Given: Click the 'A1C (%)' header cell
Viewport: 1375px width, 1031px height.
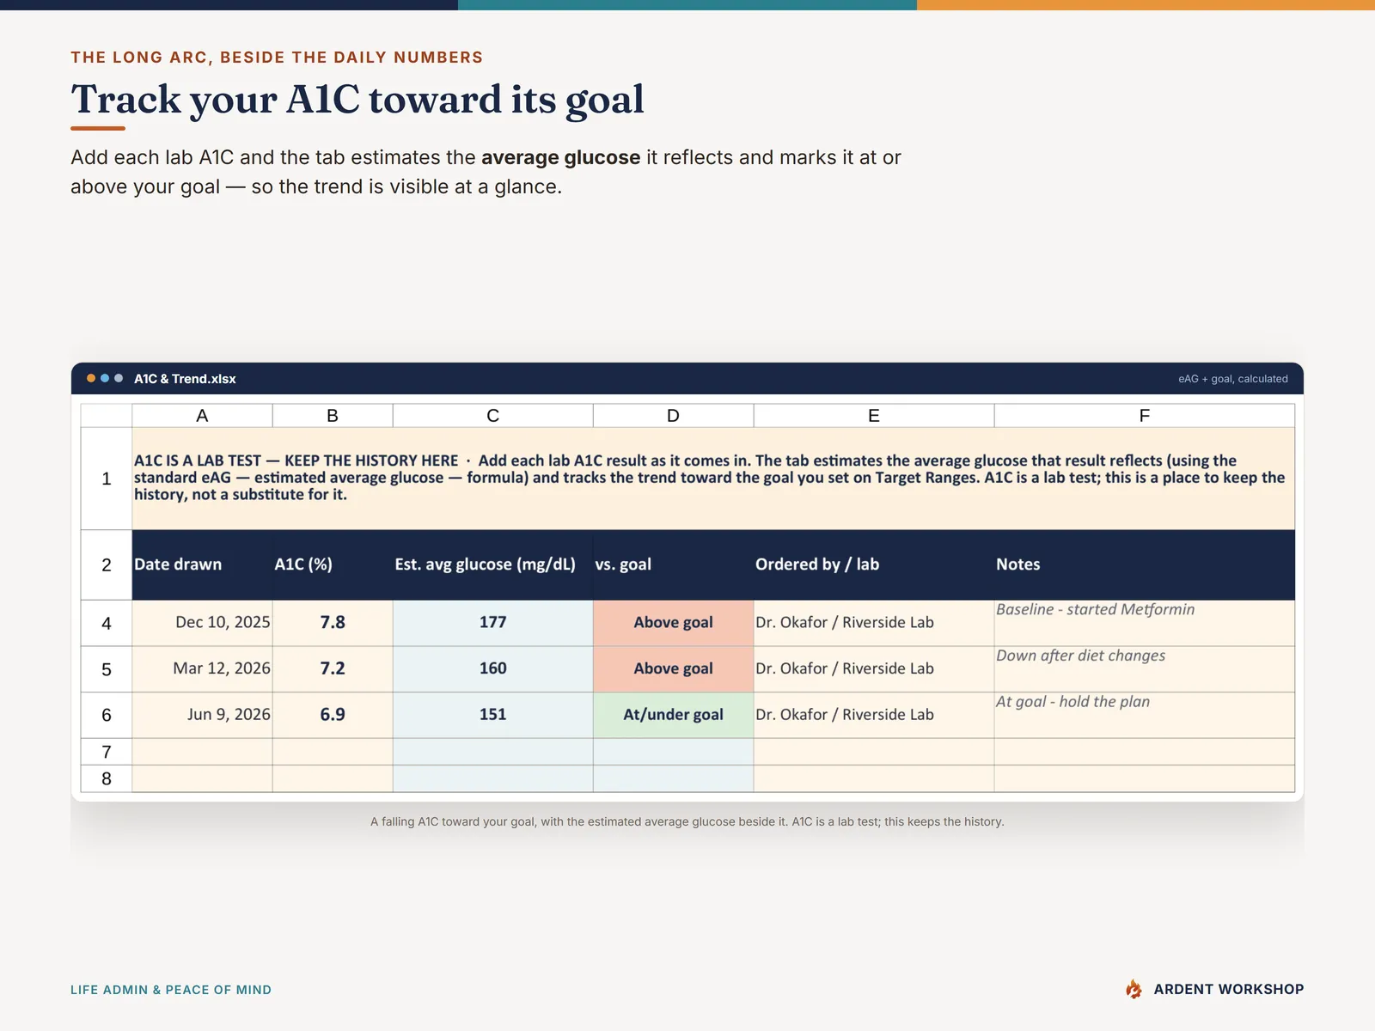Looking at the screenshot, I should (333, 564).
